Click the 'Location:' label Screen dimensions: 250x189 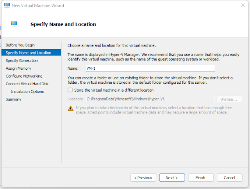[75, 99]
